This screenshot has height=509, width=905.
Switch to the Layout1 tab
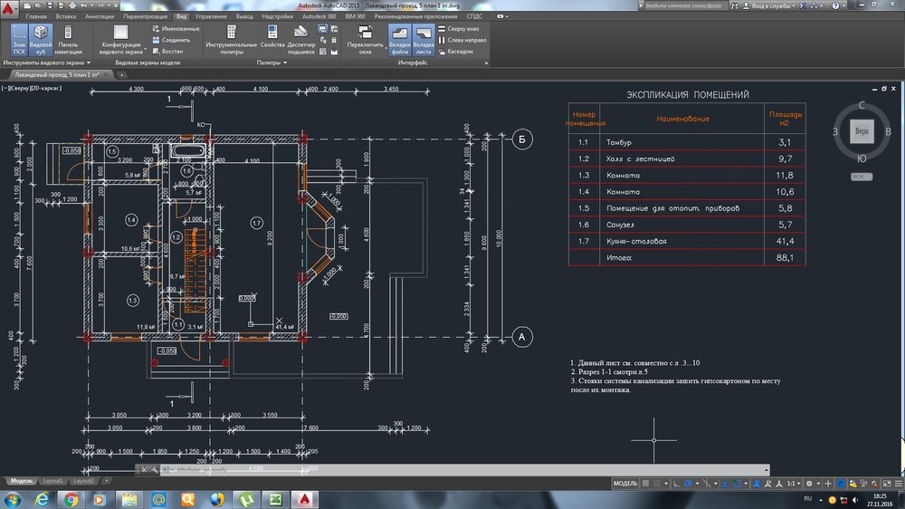coord(53,480)
